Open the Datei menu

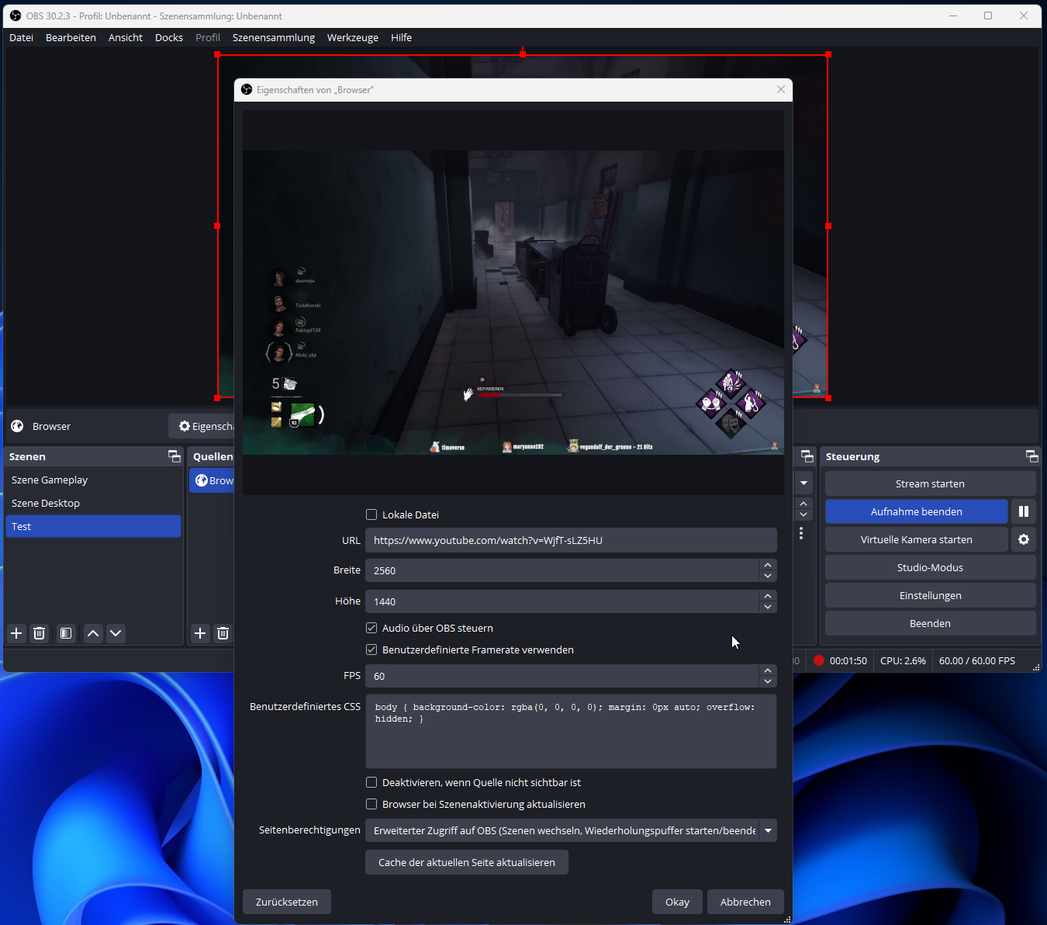21,37
